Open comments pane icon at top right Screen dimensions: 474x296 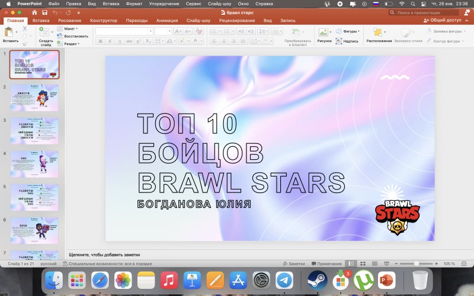tap(467, 12)
